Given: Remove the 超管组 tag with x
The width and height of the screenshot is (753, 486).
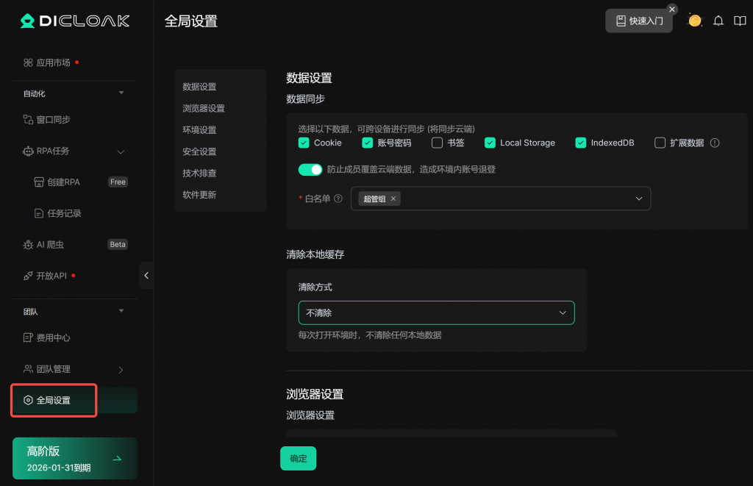Looking at the screenshot, I should click(393, 199).
